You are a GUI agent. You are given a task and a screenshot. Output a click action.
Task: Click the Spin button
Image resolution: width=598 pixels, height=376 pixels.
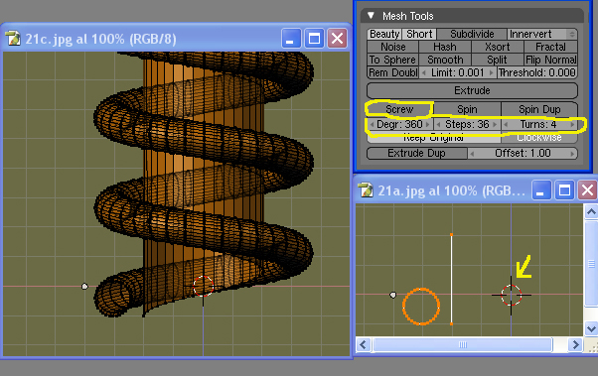click(467, 109)
